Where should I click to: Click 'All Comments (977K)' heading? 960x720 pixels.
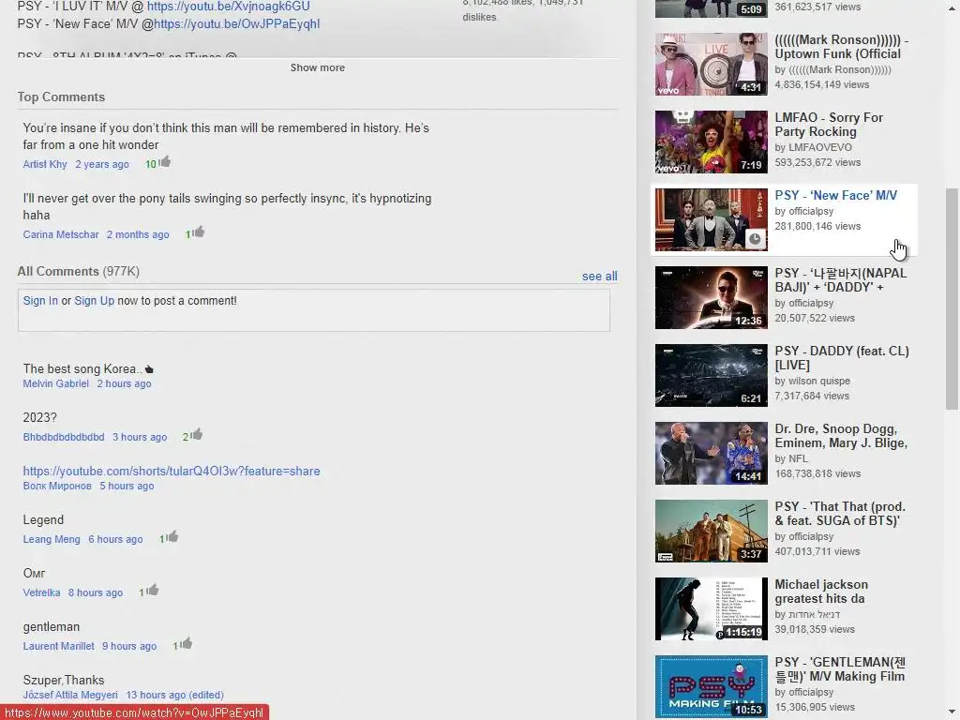[x=79, y=271]
